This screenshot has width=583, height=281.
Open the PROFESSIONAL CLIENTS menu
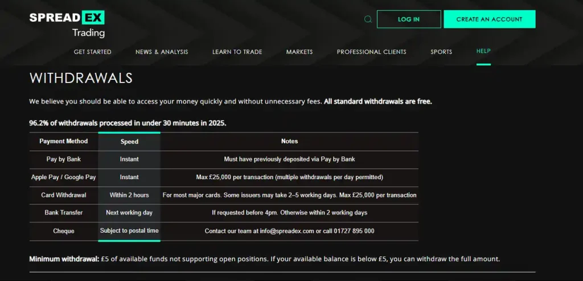[x=371, y=52]
